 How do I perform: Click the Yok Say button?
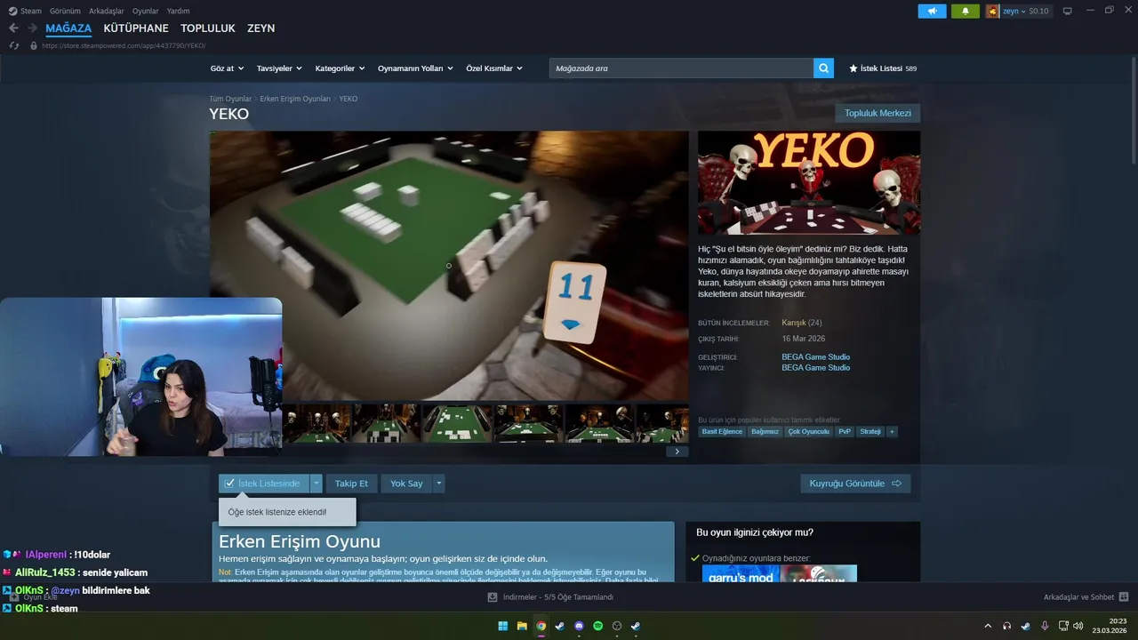[x=406, y=484]
